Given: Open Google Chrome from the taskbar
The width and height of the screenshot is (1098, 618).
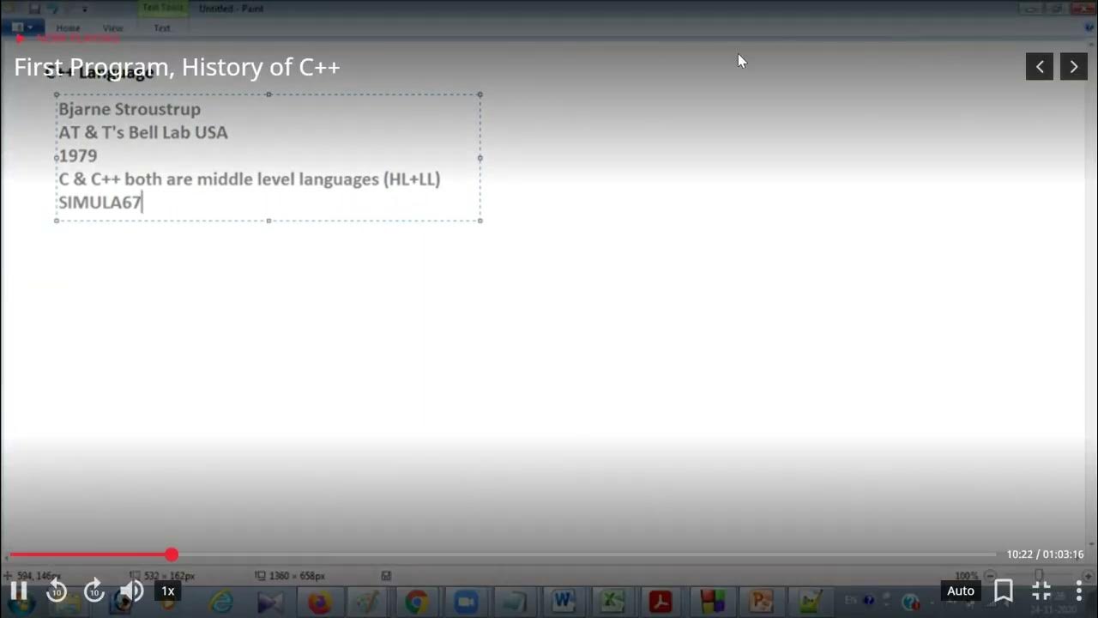Looking at the screenshot, I should [x=417, y=603].
